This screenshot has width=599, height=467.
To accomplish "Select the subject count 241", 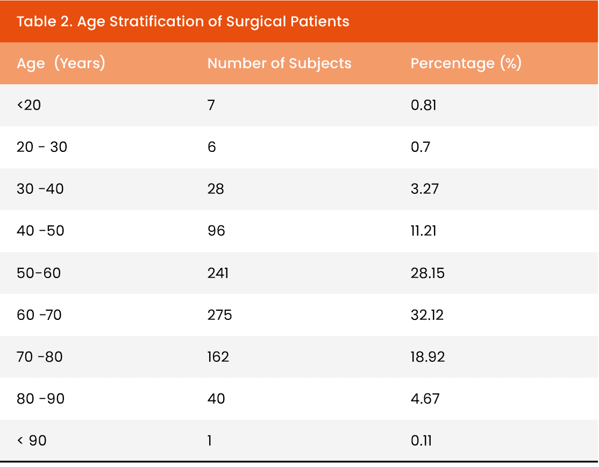I will [218, 273].
